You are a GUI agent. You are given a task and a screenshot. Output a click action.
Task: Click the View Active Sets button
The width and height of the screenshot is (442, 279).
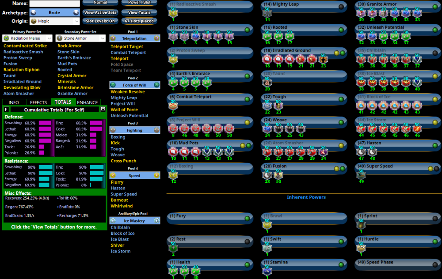(100, 12)
